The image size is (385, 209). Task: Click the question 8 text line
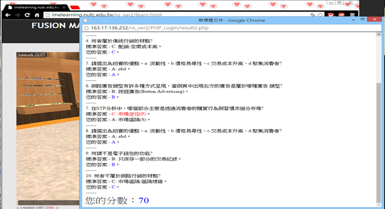click(x=183, y=131)
